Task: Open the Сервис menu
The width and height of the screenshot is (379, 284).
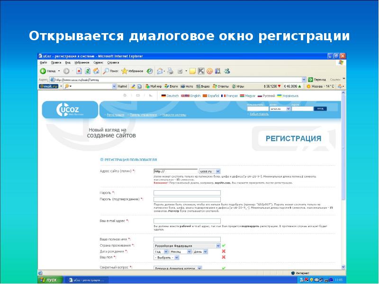Action: 98,62
